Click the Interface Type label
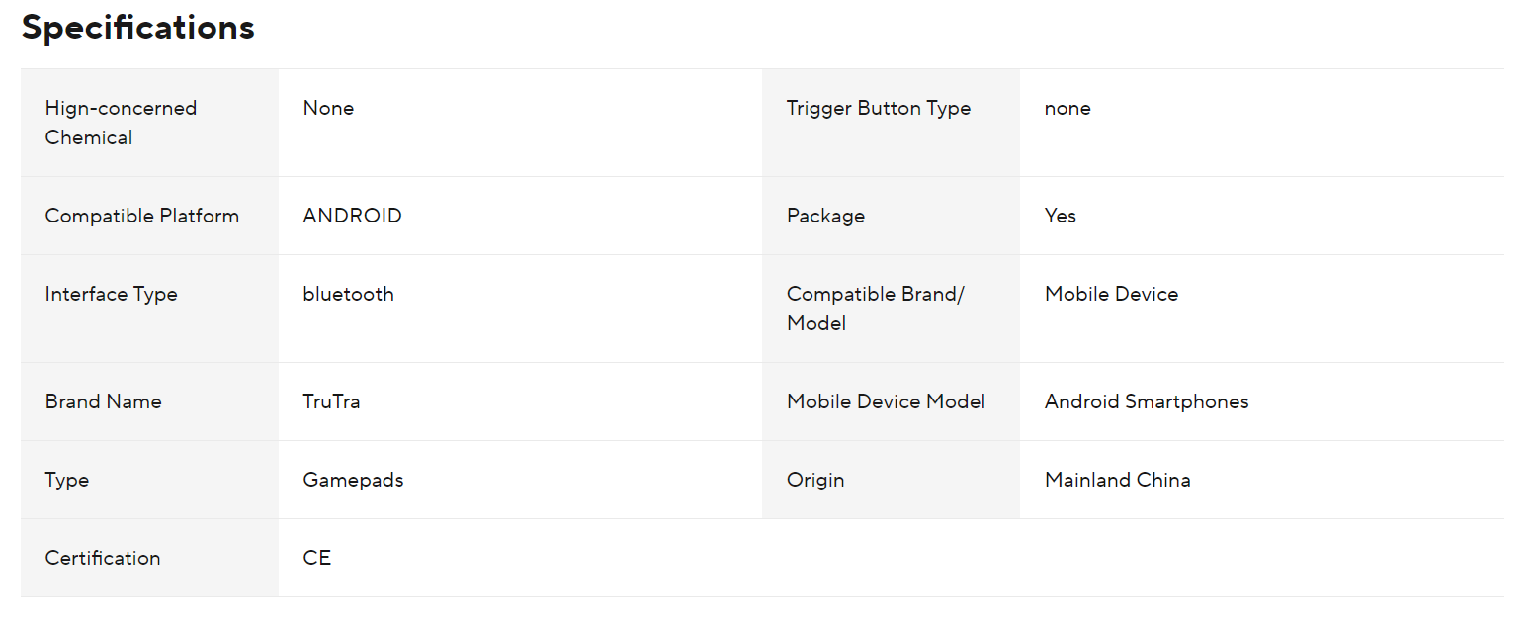The height and width of the screenshot is (621, 1537). pyautogui.click(x=111, y=294)
